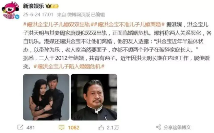Like the post with thumbs-up icon
Screen dimensions: 214x133
101,128
